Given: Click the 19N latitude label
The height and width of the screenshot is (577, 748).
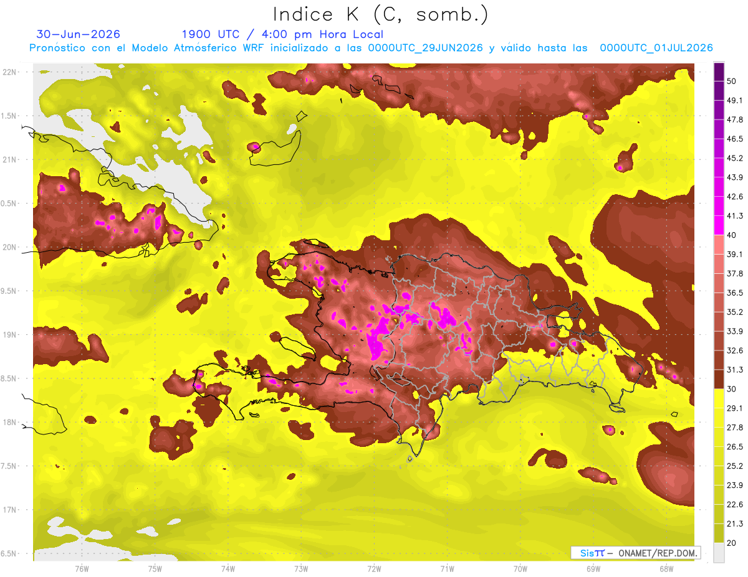Looking at the screenshot, I should 10,334.
